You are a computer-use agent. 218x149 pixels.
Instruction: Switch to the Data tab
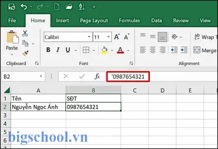(x=157, y=21)
